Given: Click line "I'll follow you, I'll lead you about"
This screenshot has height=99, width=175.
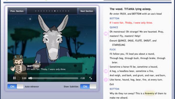Looking at the screenshot, I should pos(132,54).
